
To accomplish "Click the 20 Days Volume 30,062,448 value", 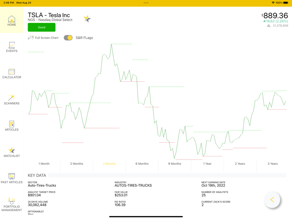I will point(37,205).
